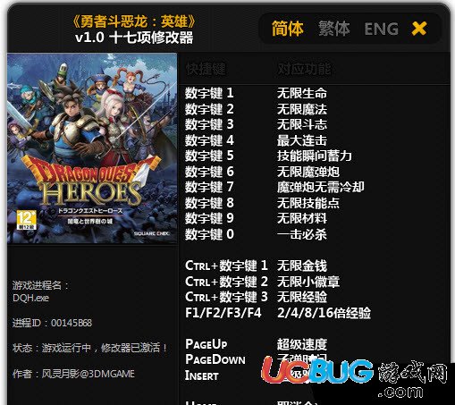Select the 无限小徽章 option
The width and height of the screenshot is (455, 405).
coord(308,282)
